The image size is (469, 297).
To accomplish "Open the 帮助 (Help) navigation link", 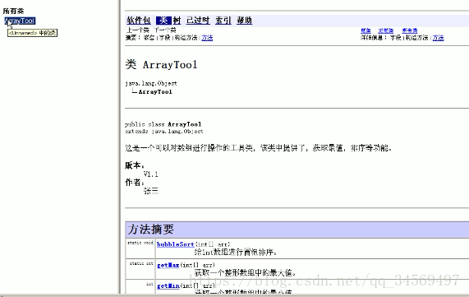I will 245,21.
